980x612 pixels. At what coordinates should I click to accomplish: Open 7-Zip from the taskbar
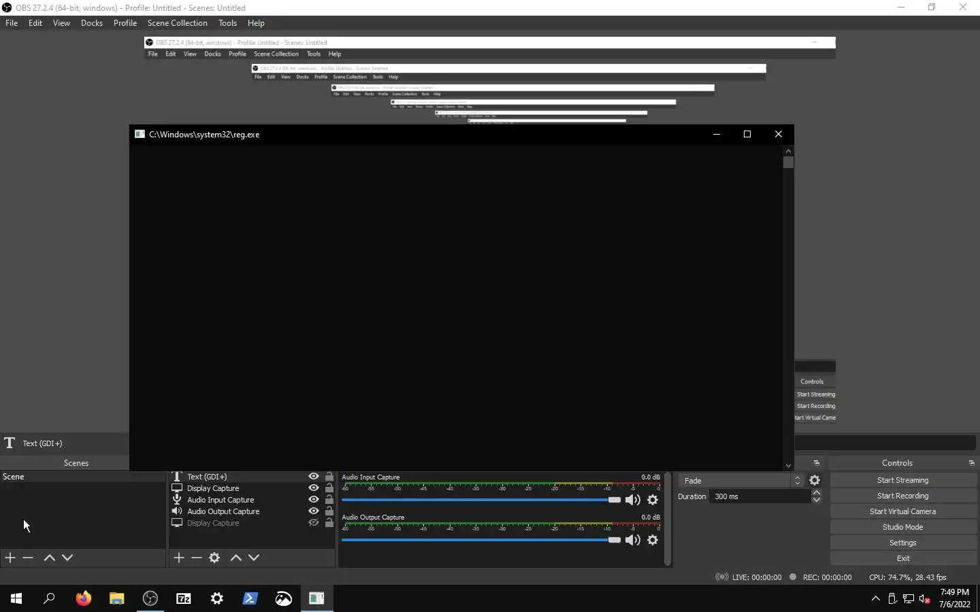(x=184, y=598)
